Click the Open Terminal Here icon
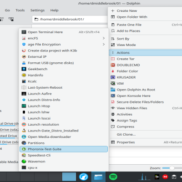182x182 pixels. point(24,32)
